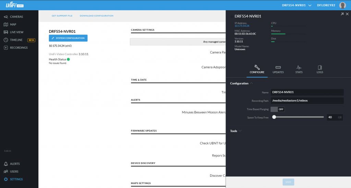Screen dimensions: 351x188
Task: Click the user avatar icon
Action: click(x=342, y=5)
